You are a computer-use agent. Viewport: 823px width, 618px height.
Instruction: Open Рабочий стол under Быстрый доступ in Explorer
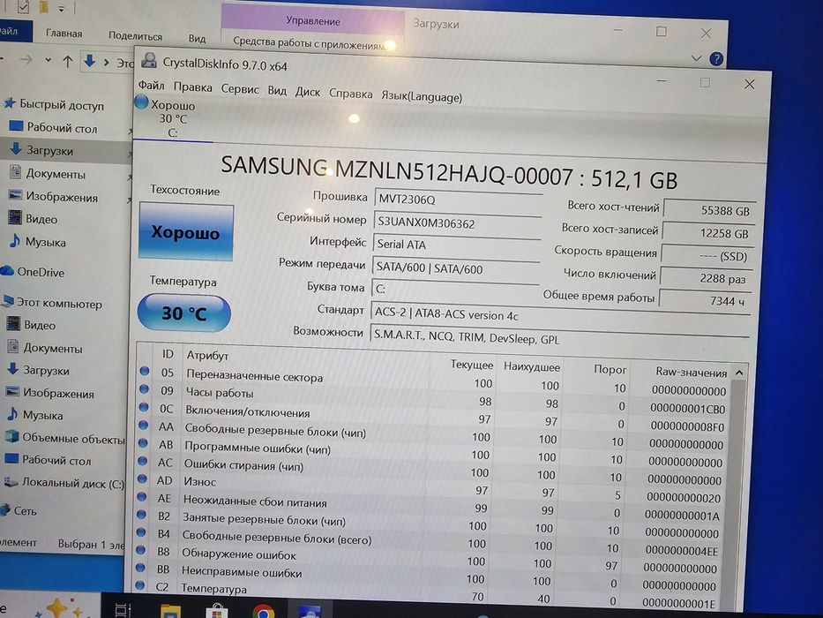(x=62, y=128)
